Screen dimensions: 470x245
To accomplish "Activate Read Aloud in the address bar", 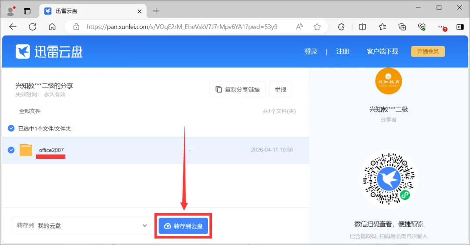I will pos(299,27).
